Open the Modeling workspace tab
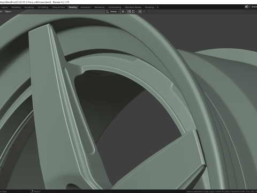 [x=16, y=8]
